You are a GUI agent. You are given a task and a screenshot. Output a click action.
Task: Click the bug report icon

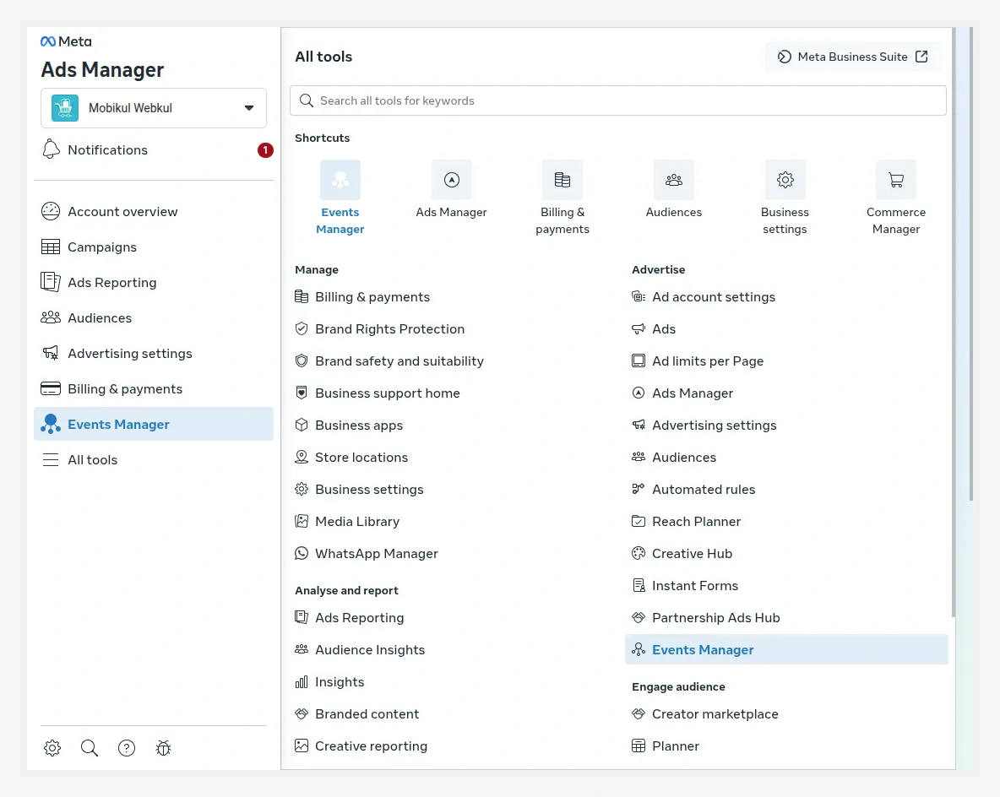[163, 748]
